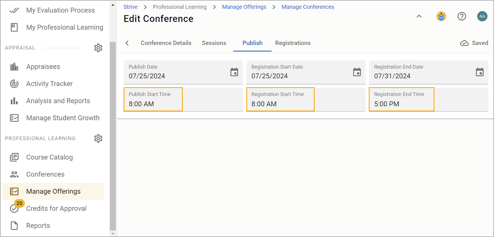Click the Reports document icon

pos(14,226)
